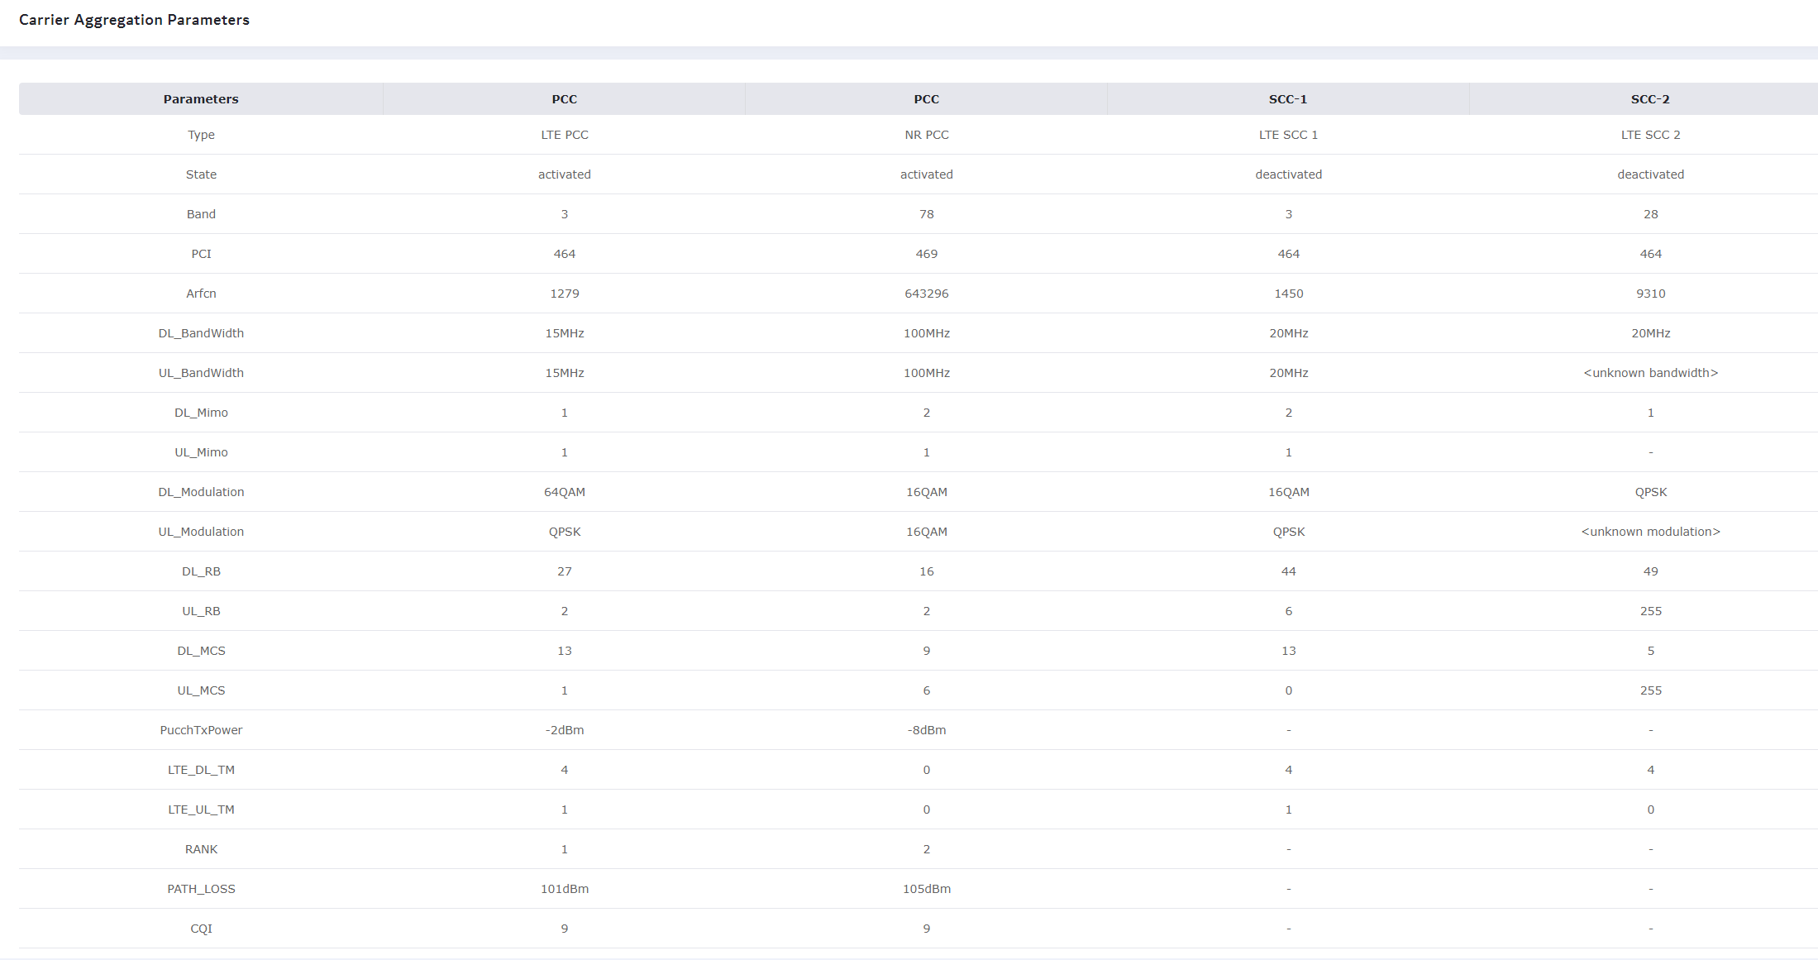Viewport: 1818px width, 960px height.
Task: Click the UL_MCS row label
Action: [x=201, y=690]
